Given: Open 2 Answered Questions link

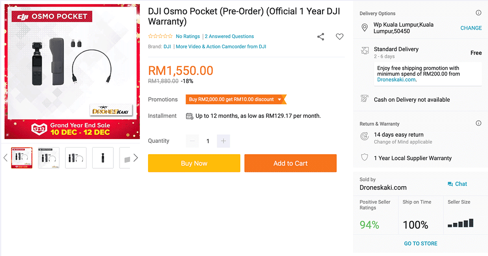Looking at the screenshot, I should point(229,37).
